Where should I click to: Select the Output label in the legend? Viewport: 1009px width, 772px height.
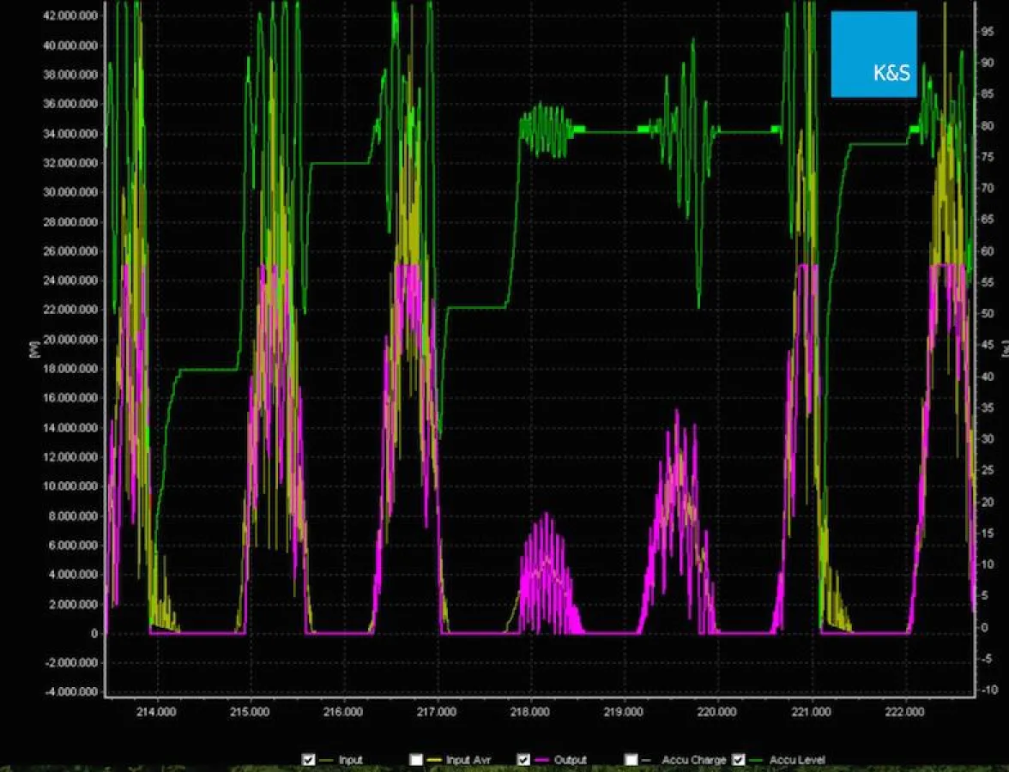(x=571, y=759)
